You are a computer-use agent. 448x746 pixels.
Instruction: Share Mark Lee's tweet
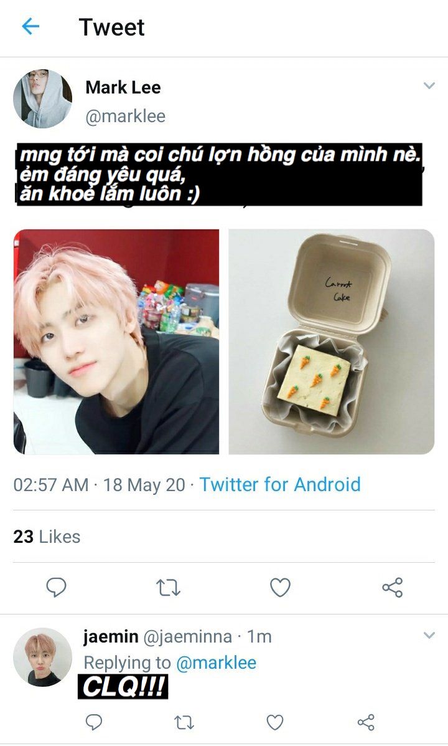pos(393,588)
